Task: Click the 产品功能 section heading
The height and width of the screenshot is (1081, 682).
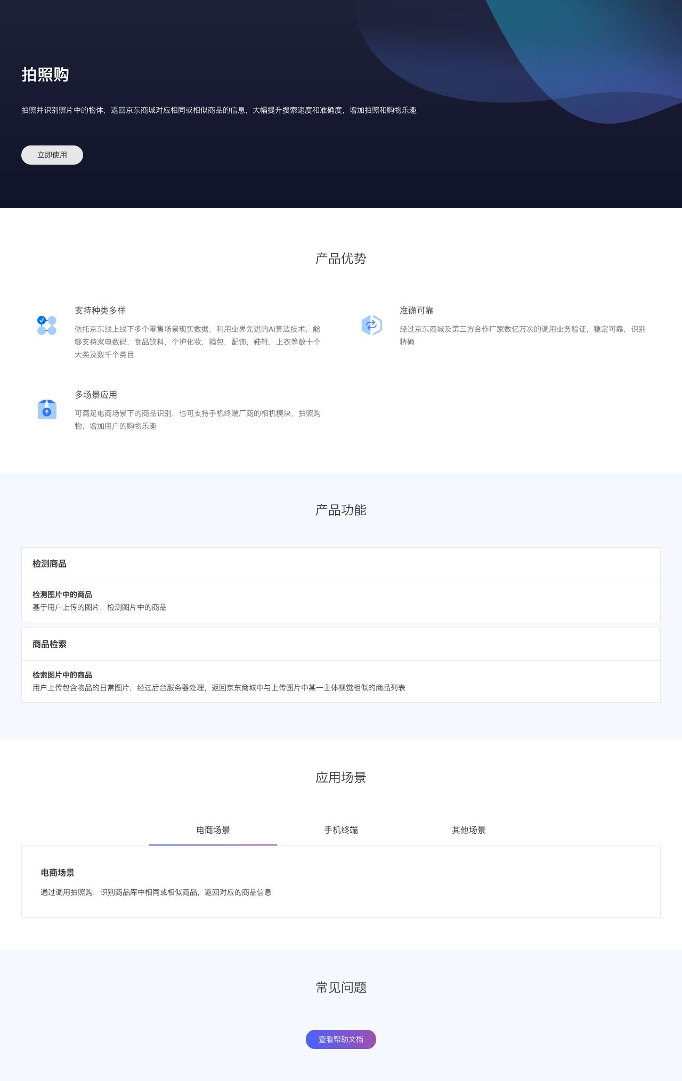Action: [341, 510]
